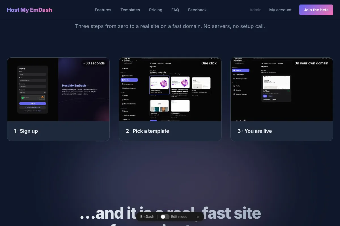The height and width of the screenshot is (226, 340).
Task: Open the Feedback nav link
Action: [x=197, y=10]
